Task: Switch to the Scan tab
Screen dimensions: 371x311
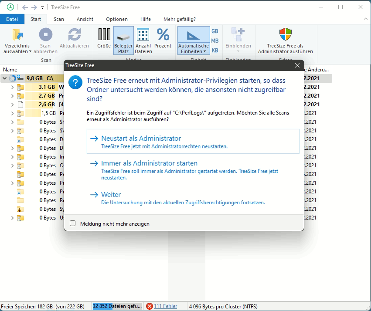Action: (59, 19)
